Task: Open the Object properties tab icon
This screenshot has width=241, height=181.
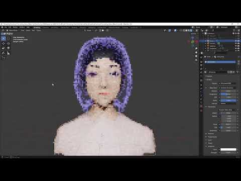Action: coord(201,80)
